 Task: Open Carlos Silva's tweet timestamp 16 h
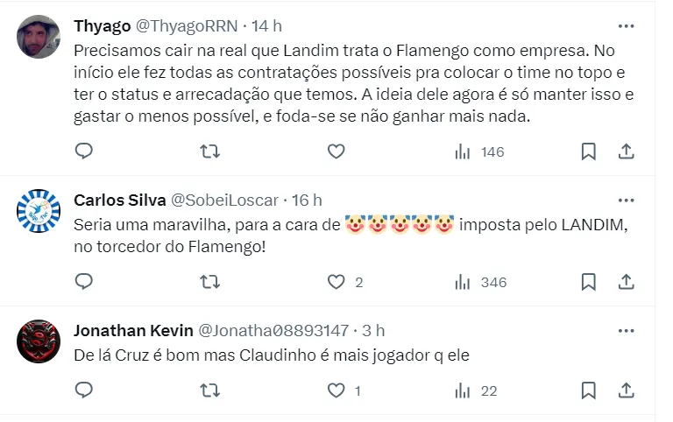point(308,200)
